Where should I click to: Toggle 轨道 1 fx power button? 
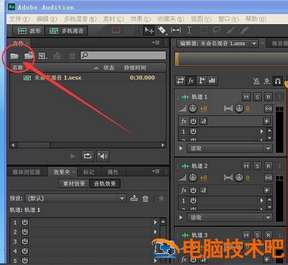point(193,121)
